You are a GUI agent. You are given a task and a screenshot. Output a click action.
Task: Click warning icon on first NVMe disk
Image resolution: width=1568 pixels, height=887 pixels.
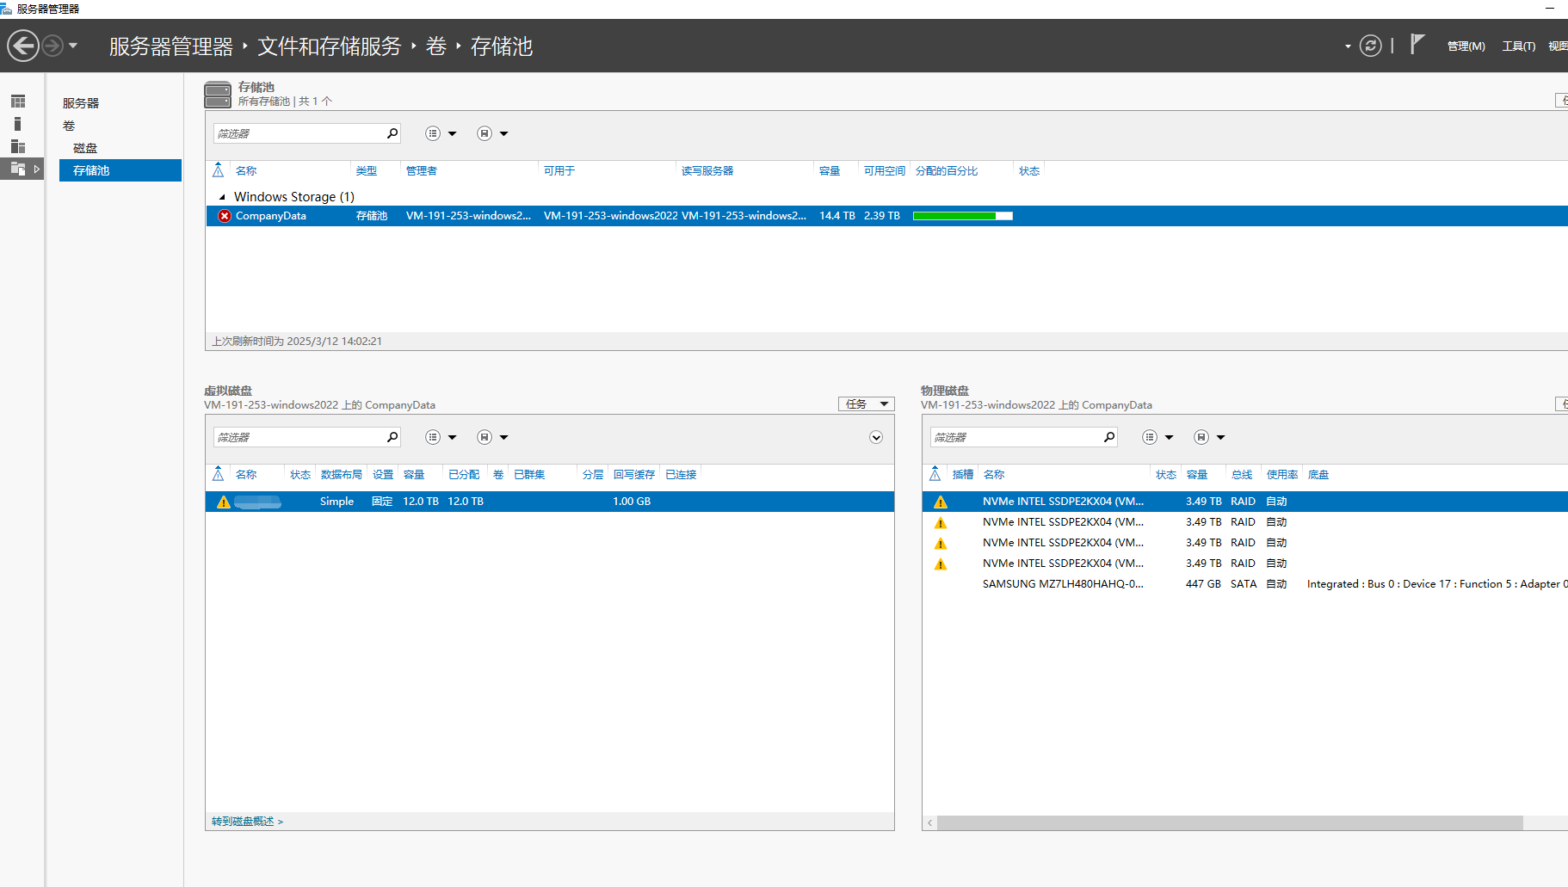941,502
